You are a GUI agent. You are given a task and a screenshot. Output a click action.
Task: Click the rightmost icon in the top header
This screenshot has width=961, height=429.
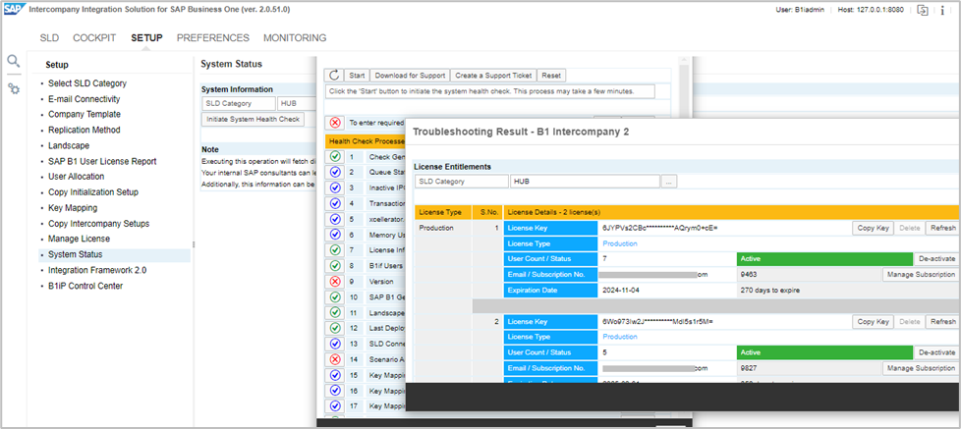click(947, 10)
